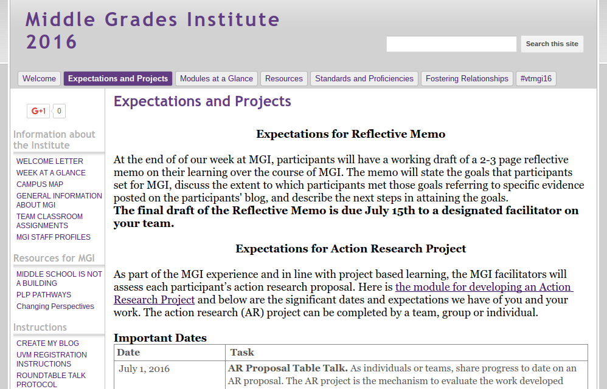Focus the site search input field
This screenshot has height=389, width=607.
point(451,44)
